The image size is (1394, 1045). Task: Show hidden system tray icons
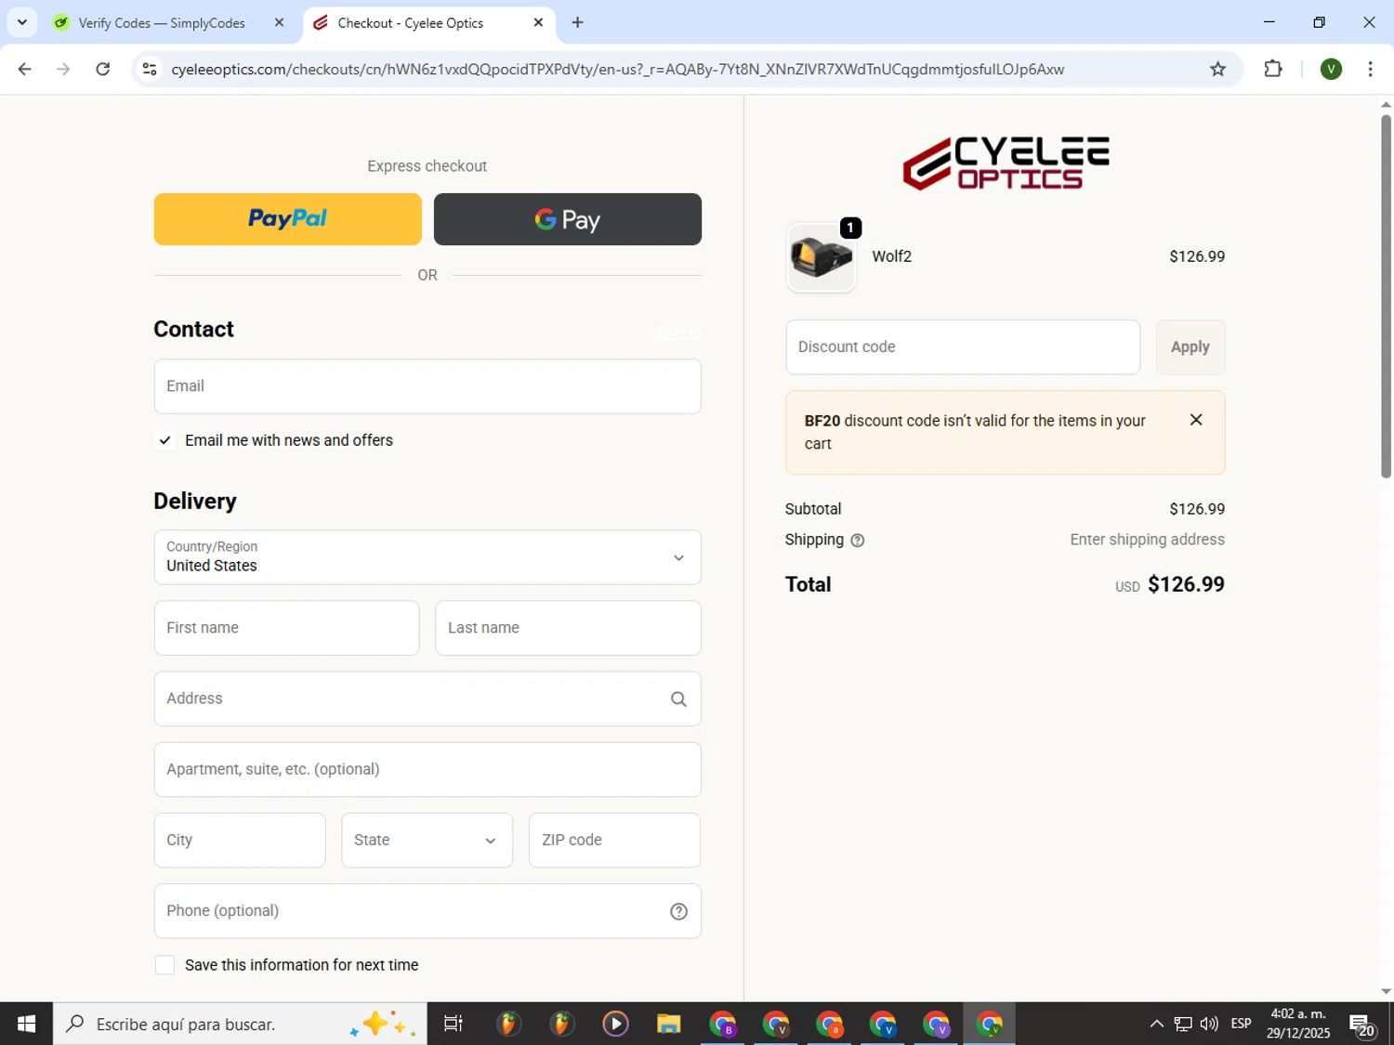click(x=1156, y=1024)
